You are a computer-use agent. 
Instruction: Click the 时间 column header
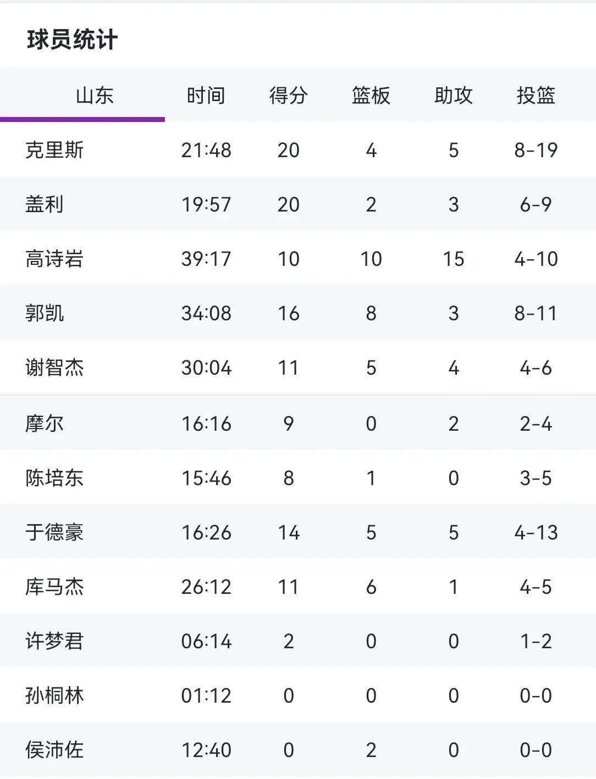(206, 96)
